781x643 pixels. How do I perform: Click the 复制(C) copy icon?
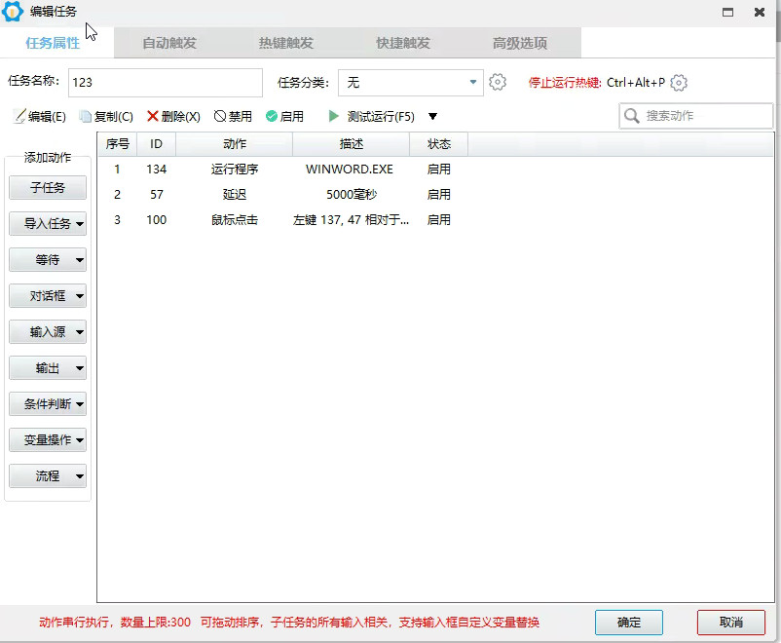tap(87, 116)
